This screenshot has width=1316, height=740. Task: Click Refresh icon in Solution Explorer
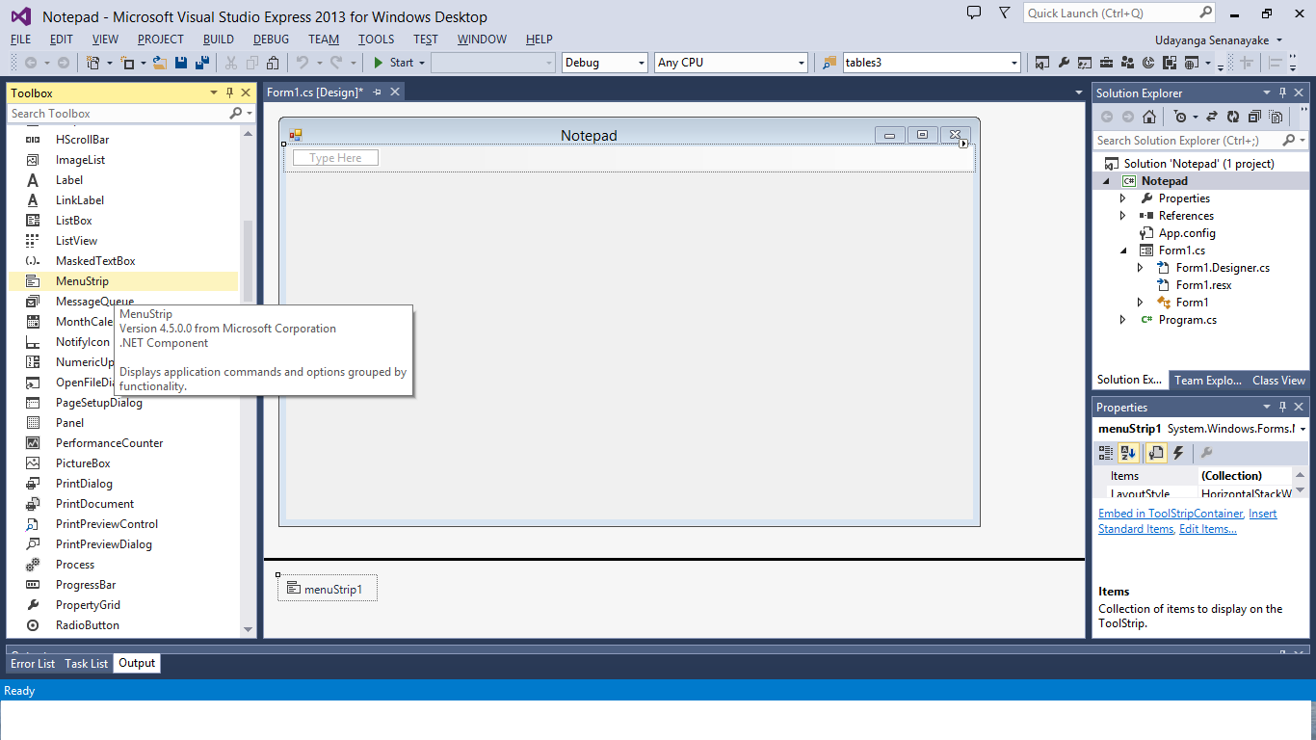[1233, 117]
